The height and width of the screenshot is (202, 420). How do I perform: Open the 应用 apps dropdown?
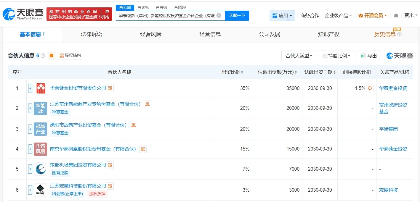click(282, 15)
